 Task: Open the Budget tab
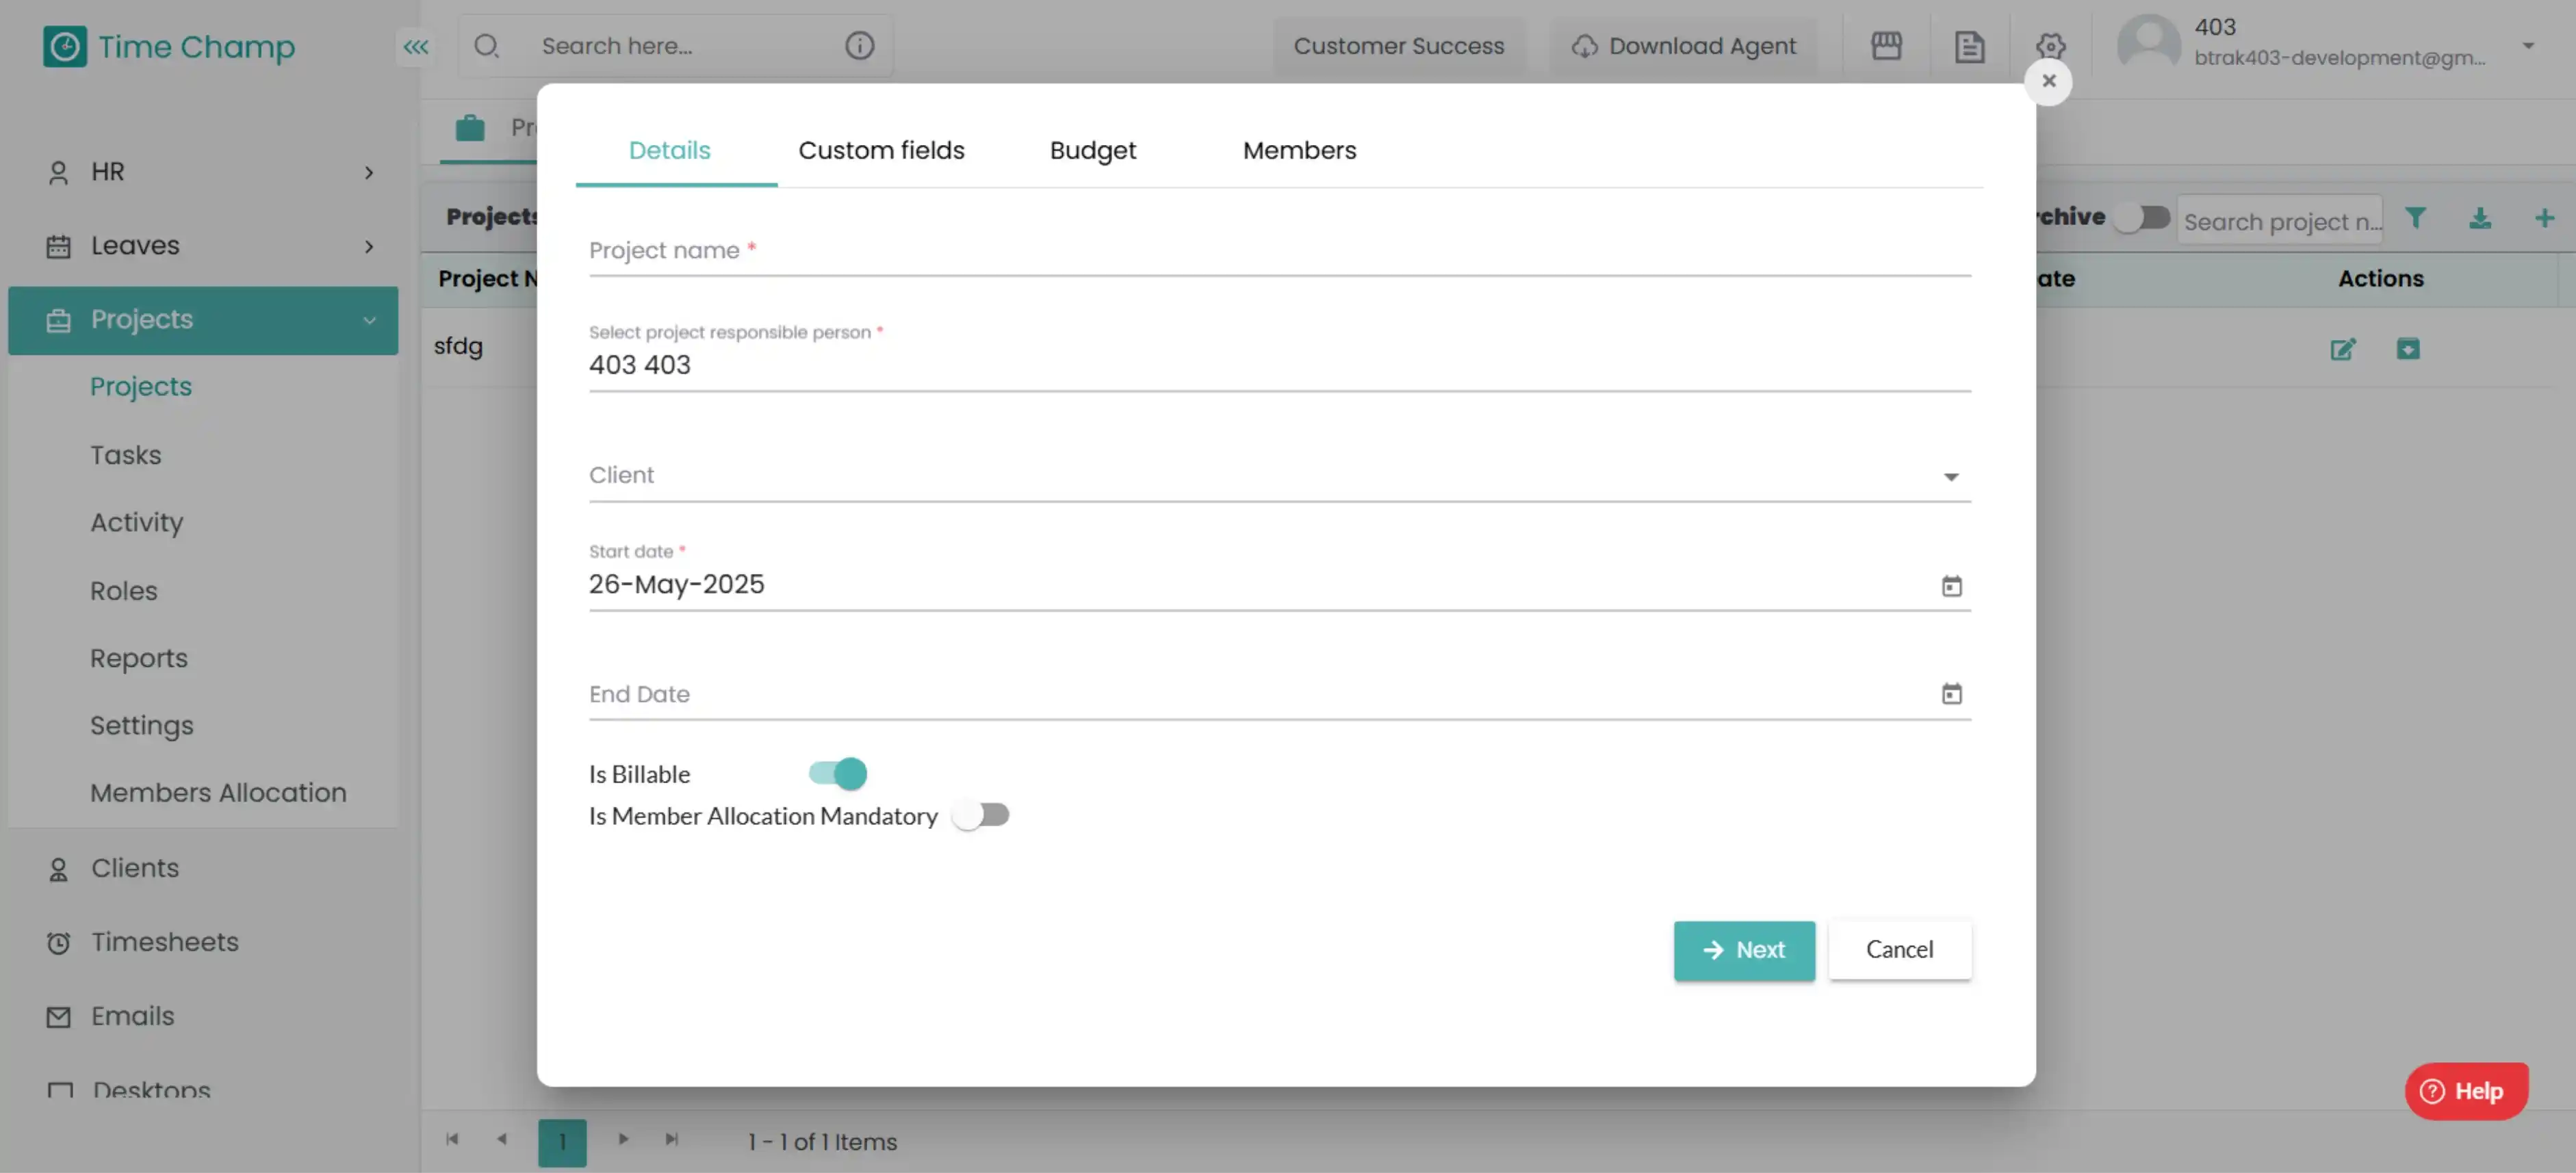tap(1092, 151)
